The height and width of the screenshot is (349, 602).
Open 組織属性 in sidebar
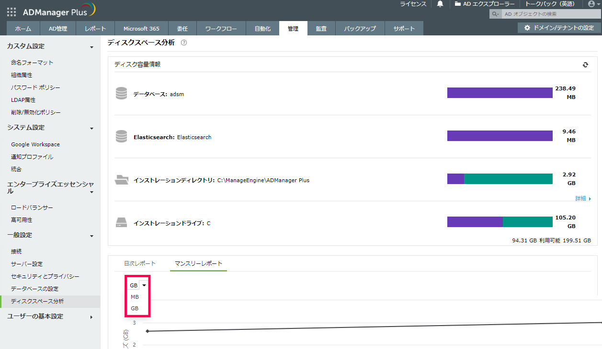click(22, 75)
